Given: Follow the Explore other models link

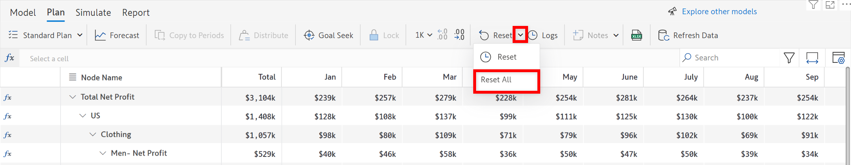Looking at the screenshot, I should click(719, 12).
